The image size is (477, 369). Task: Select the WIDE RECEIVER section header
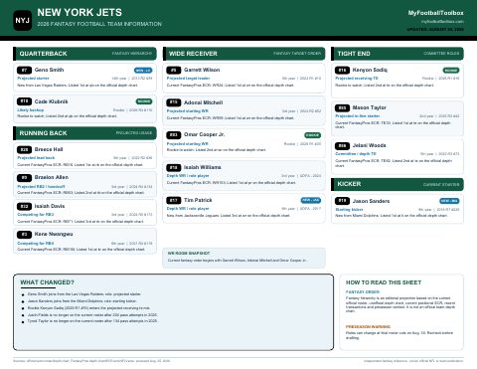click(243, 54)
